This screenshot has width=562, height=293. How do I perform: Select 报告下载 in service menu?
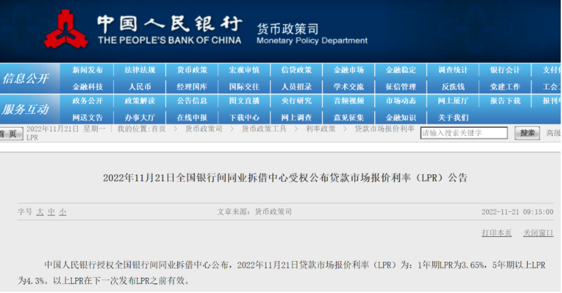click(505, 101)
